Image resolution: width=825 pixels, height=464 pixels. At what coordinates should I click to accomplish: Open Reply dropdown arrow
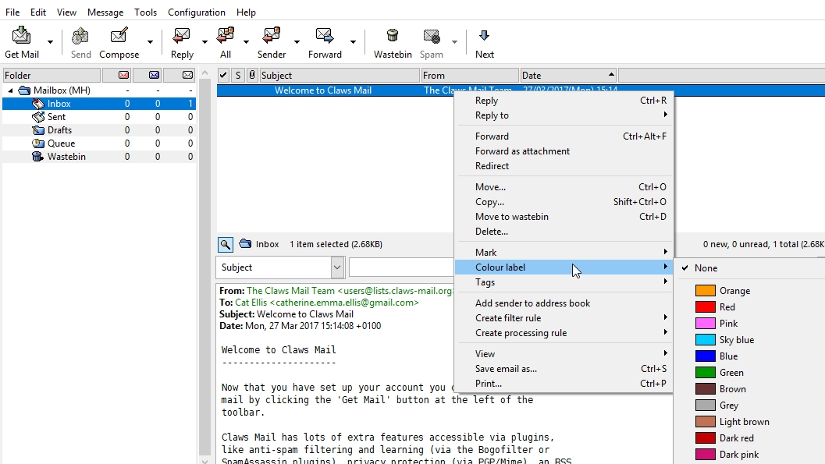click(x=204, y=41)
